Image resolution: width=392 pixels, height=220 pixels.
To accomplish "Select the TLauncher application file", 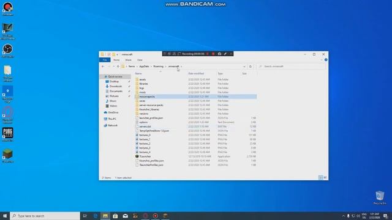I will [145, 156].
